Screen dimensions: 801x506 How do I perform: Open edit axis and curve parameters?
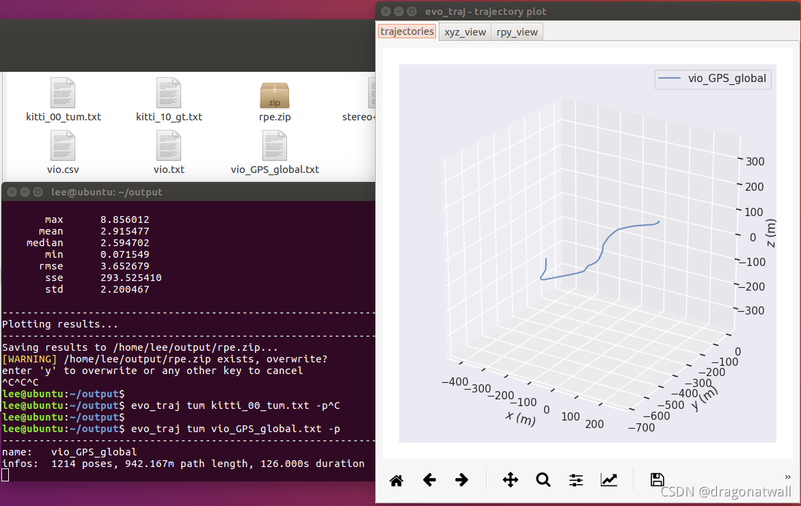coord(608,480)
